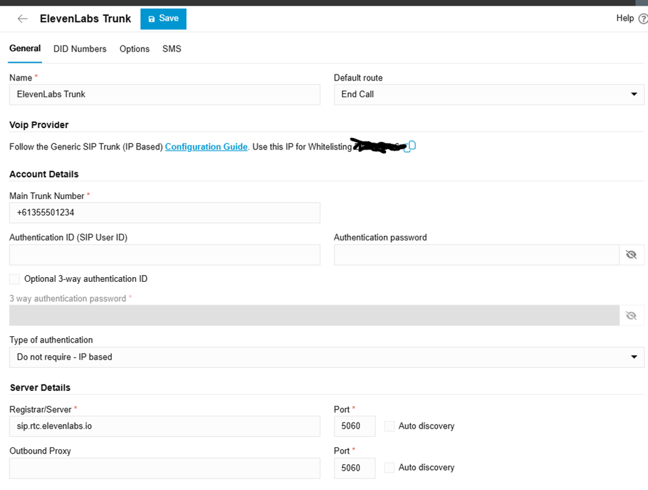648x490 pixels.
Task: Focus the Authentication ID (SIP User ID) field
Action: point(165,254)
